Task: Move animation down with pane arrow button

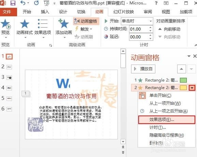Action: [191, 69]
